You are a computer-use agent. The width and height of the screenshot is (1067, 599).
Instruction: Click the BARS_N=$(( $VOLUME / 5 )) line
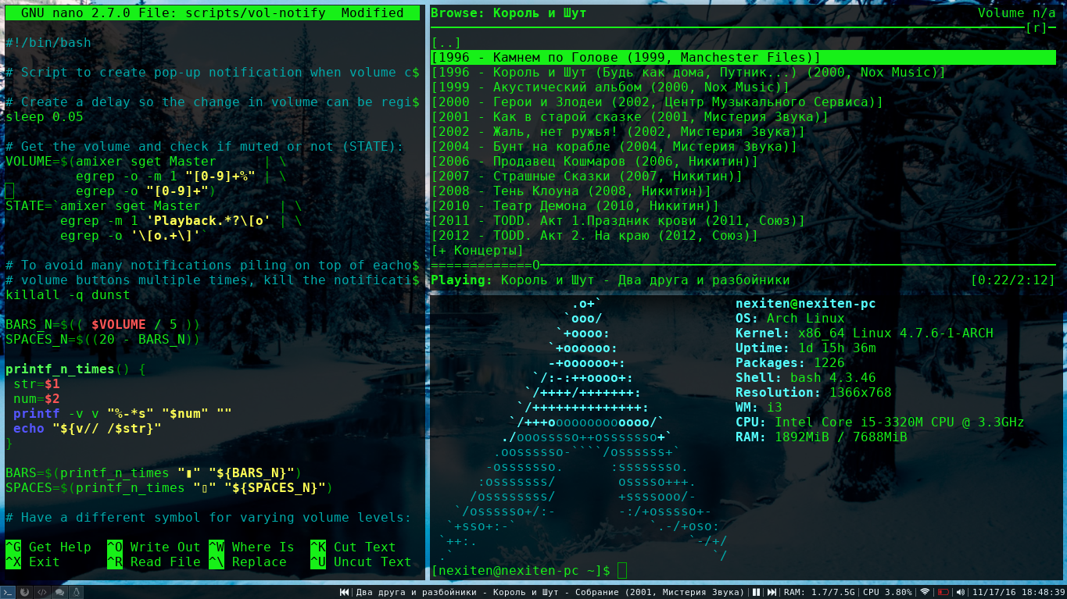[x=103, y=325]
